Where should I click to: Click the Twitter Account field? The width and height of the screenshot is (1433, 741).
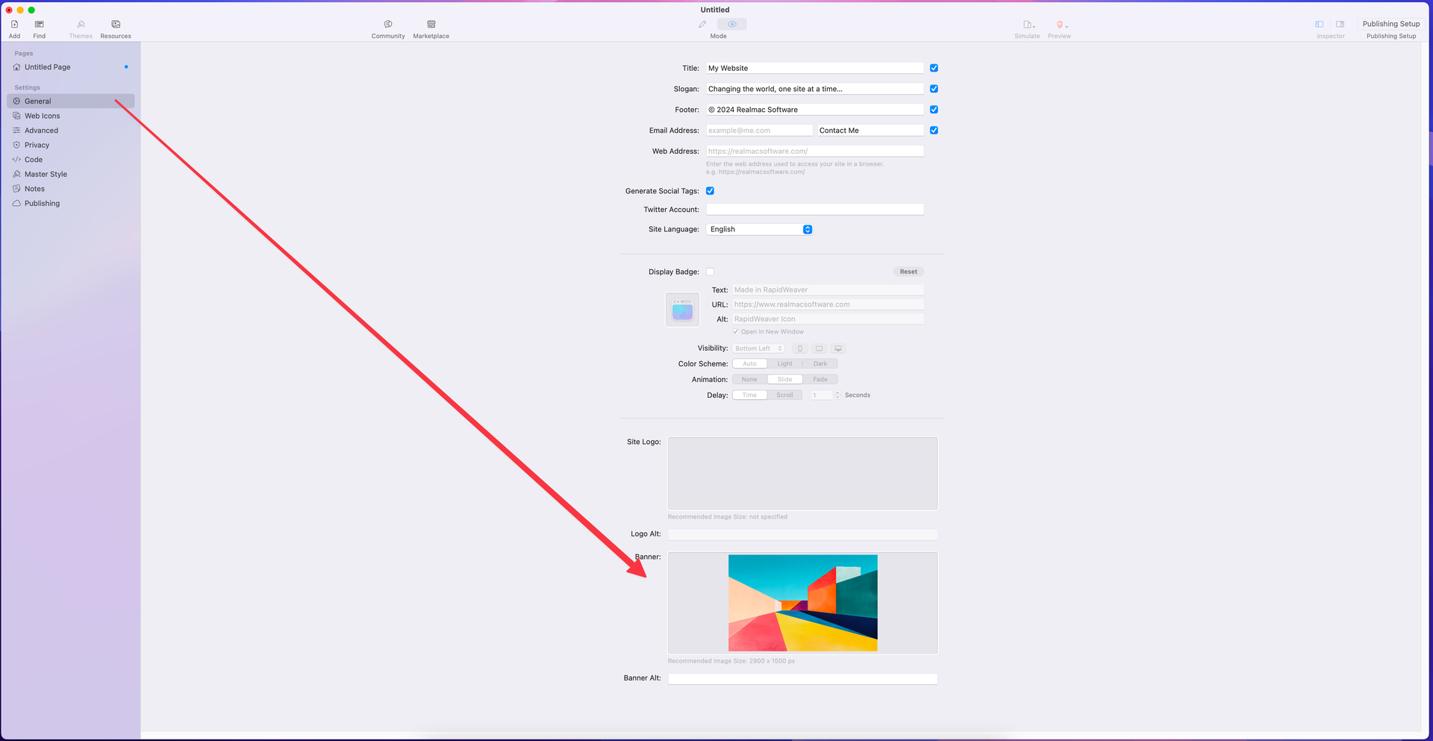pos(815,210)
